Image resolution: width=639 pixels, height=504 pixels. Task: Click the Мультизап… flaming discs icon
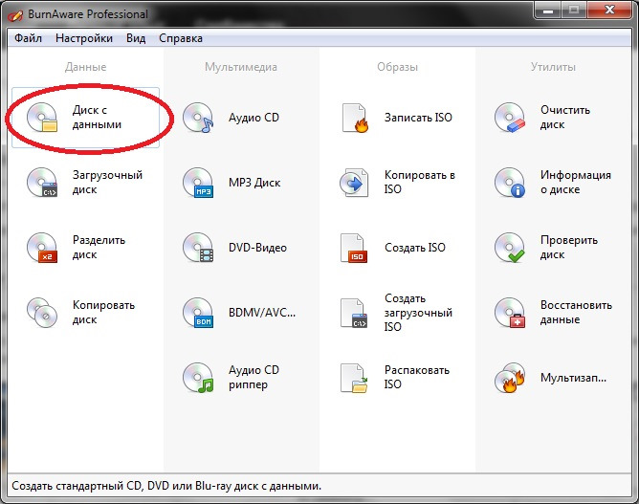510,378
